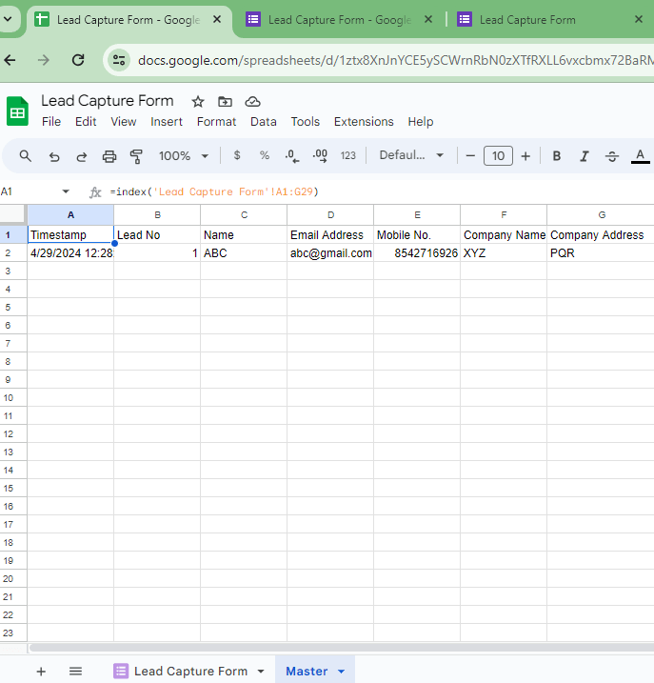Show the all sheets list
Screen dimensions: 654x683
click(x=76, y=672)
